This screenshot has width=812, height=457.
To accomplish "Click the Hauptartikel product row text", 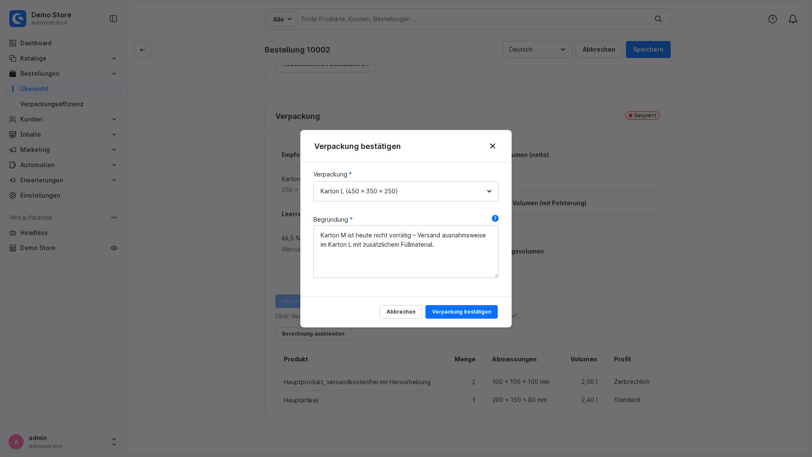I will click(301, 400).
